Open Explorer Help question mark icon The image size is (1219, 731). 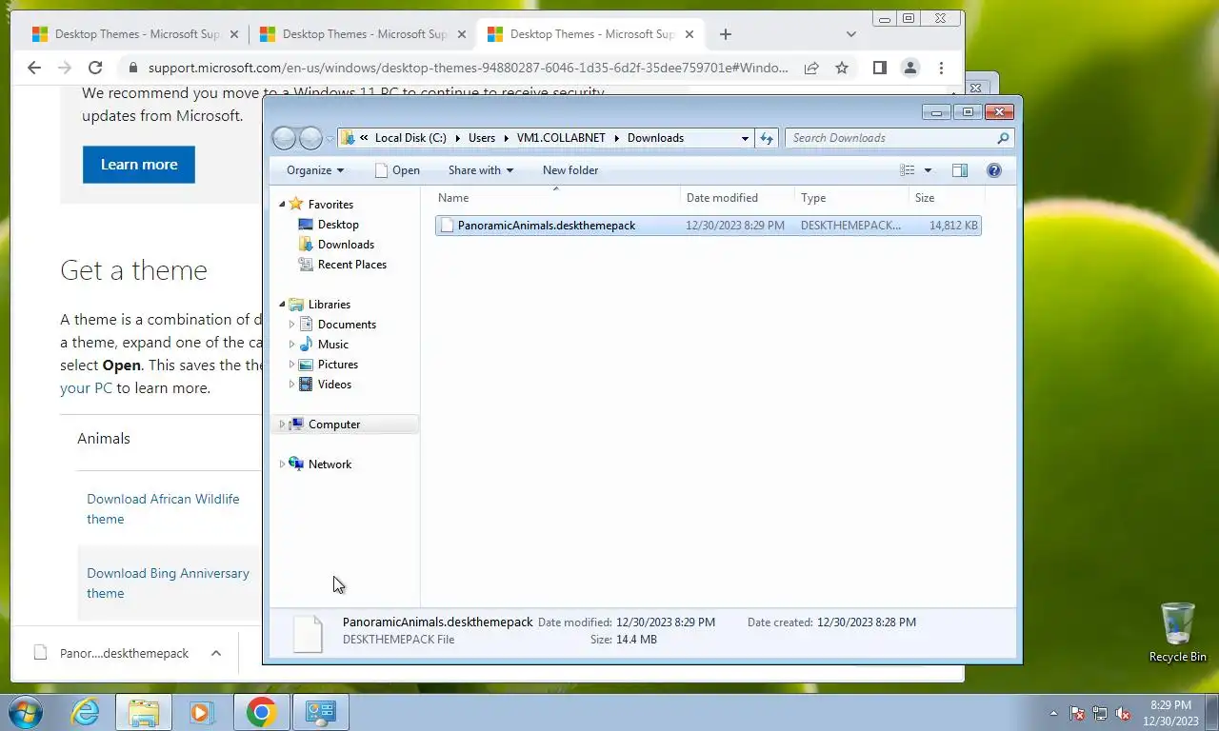994,170
